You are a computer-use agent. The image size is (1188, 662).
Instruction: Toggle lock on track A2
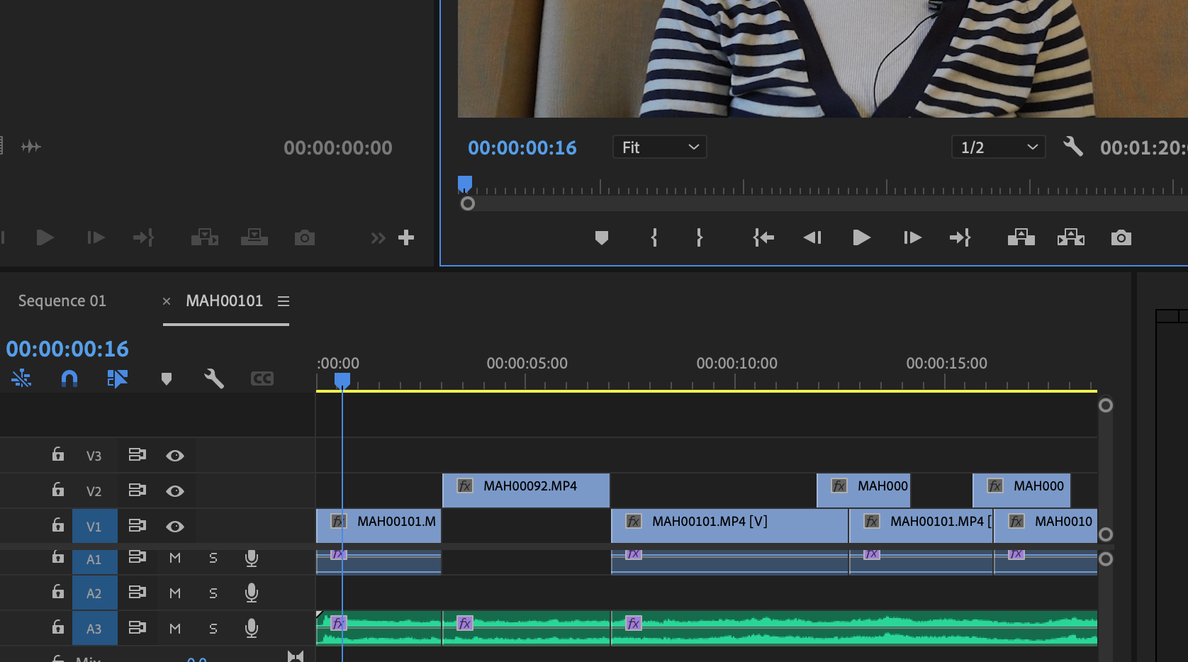[x=58, y=592]
